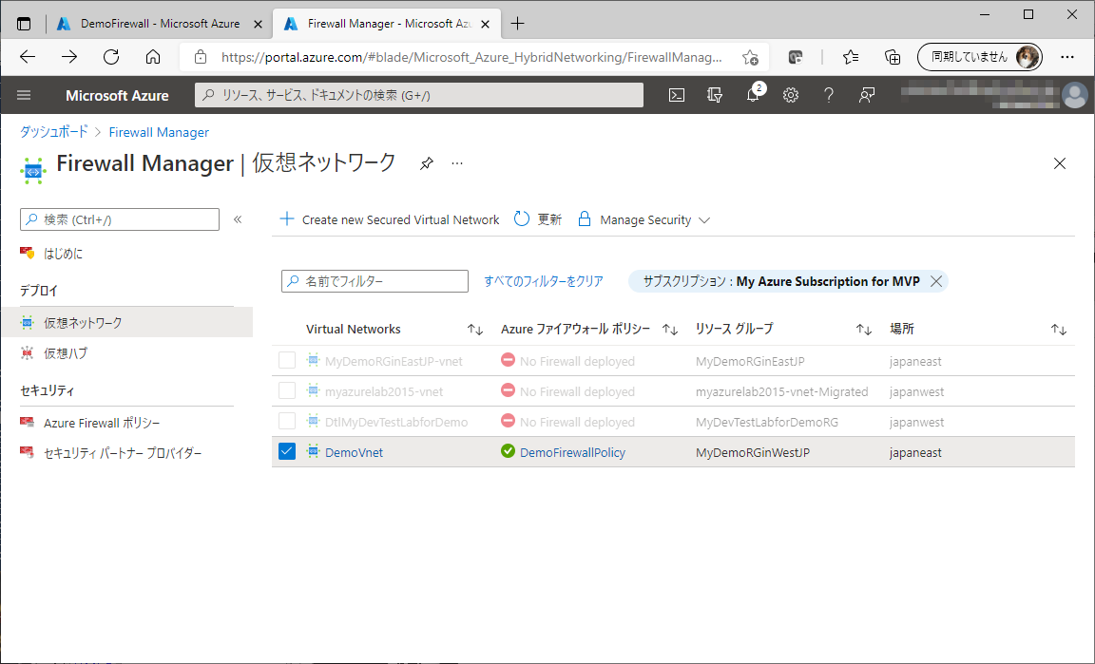The height and width of the screenshot is (664, 1095).
Task: Click browser forward arrow
Action: 69,57
